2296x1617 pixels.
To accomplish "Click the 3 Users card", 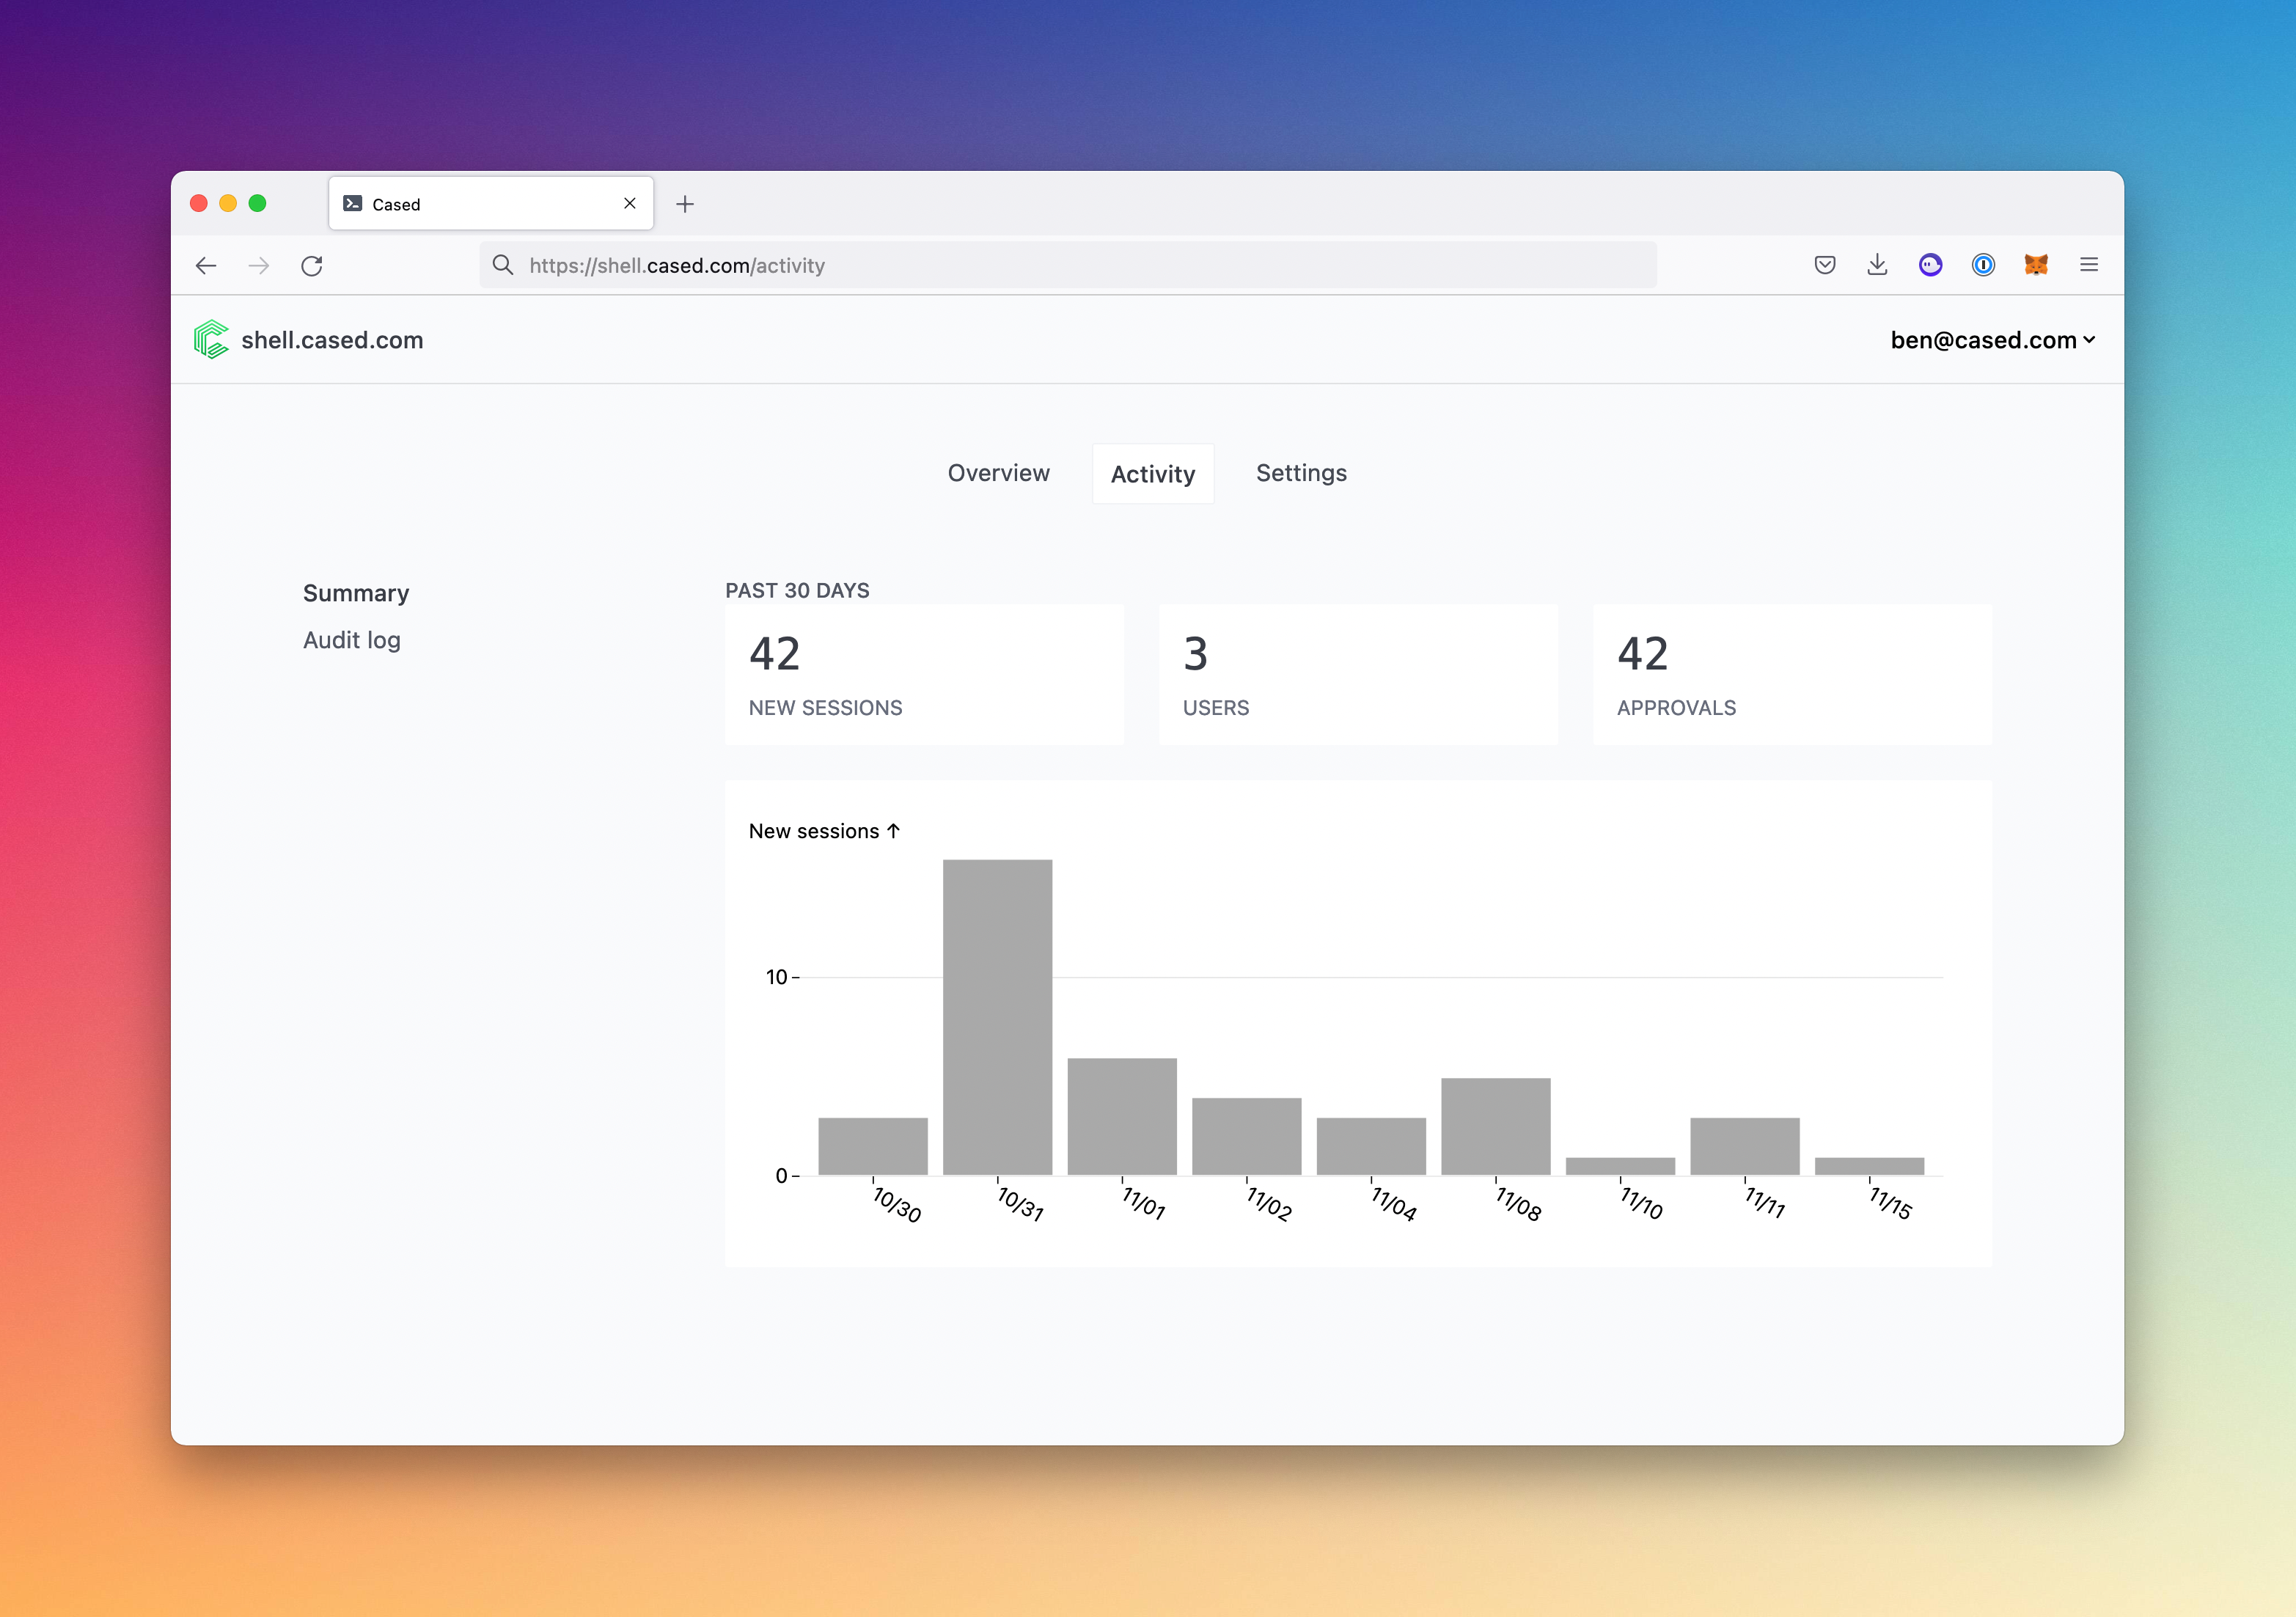I will coord(1358,674).
